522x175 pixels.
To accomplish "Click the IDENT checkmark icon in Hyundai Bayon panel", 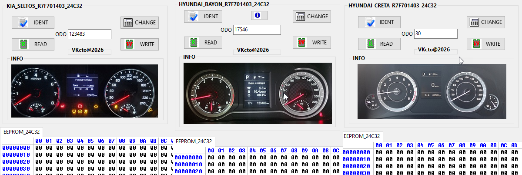I will 192,17.
